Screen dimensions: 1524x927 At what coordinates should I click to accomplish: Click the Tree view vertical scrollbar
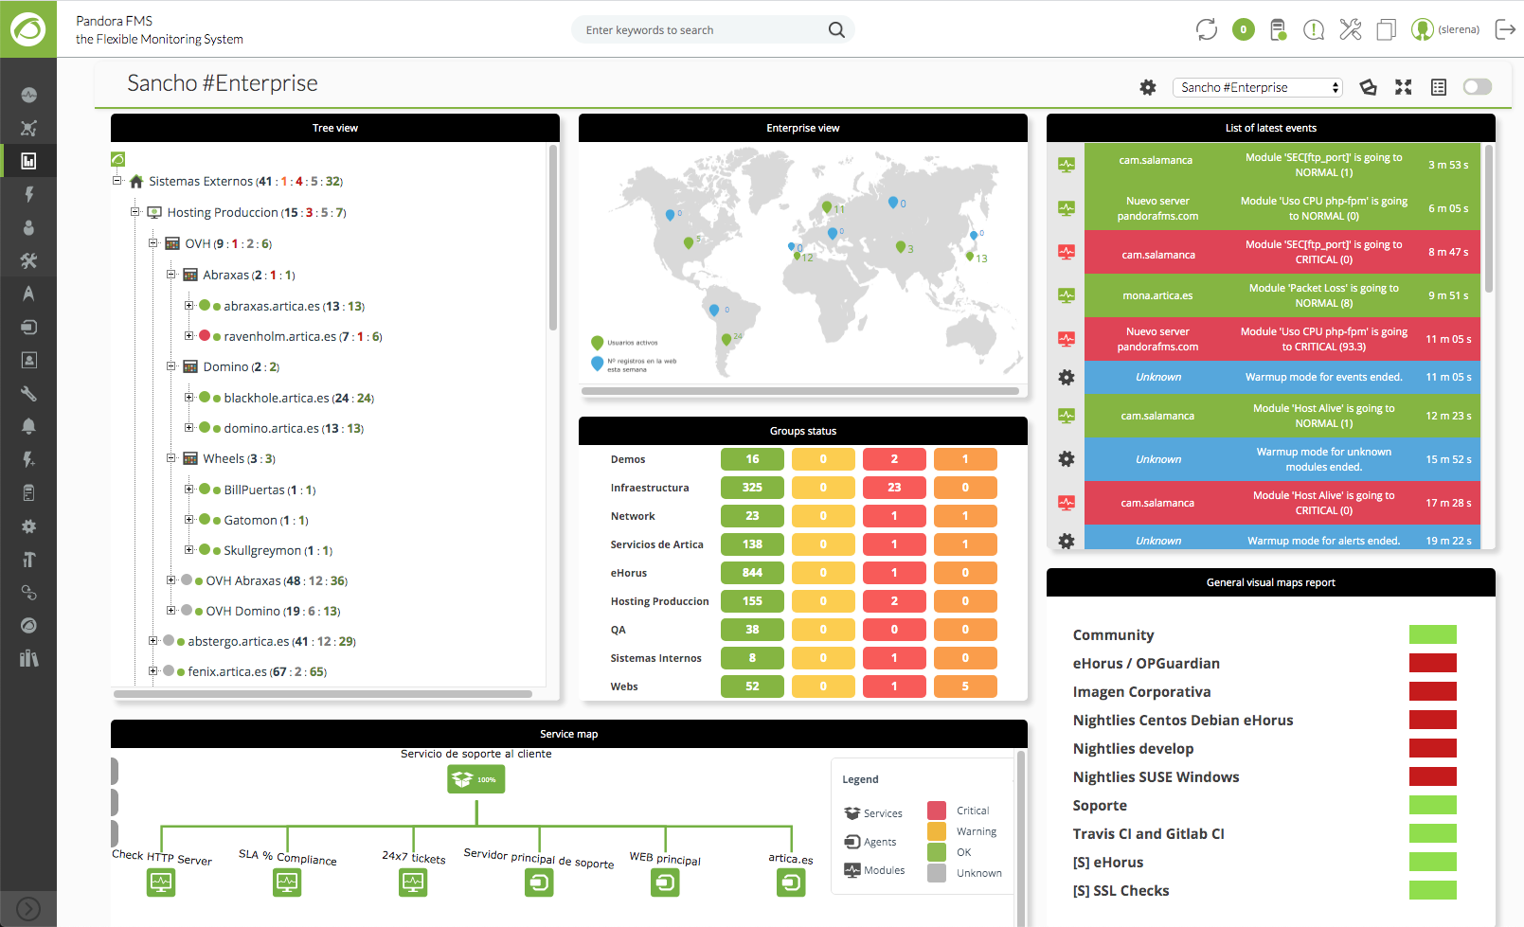coord(553,237)
